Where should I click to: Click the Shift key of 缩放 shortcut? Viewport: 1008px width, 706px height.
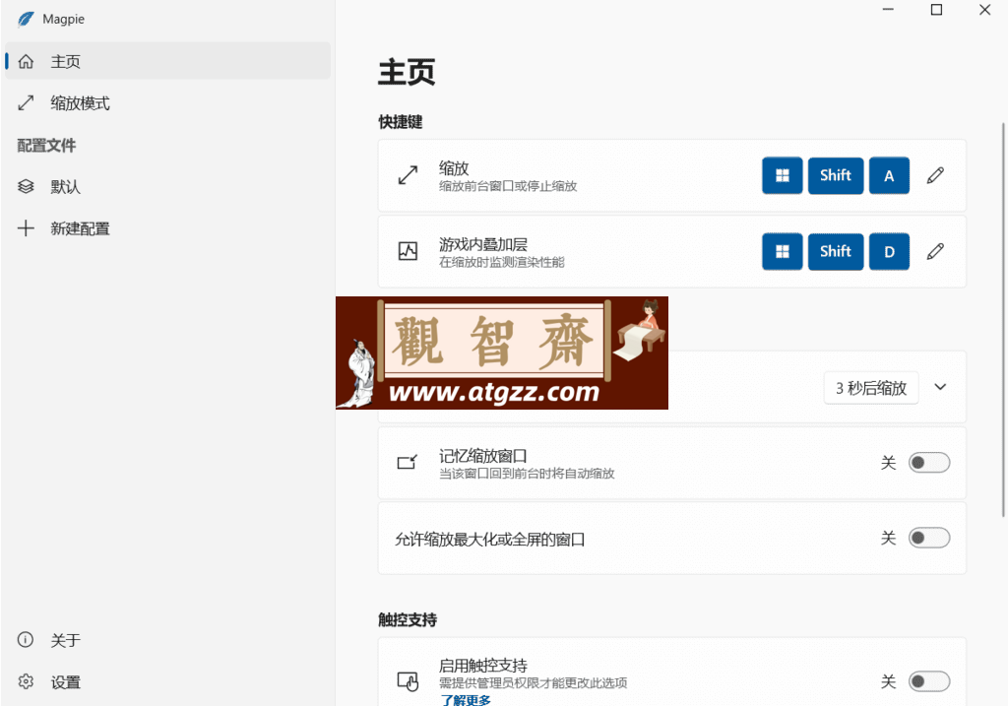pos(836,175)
